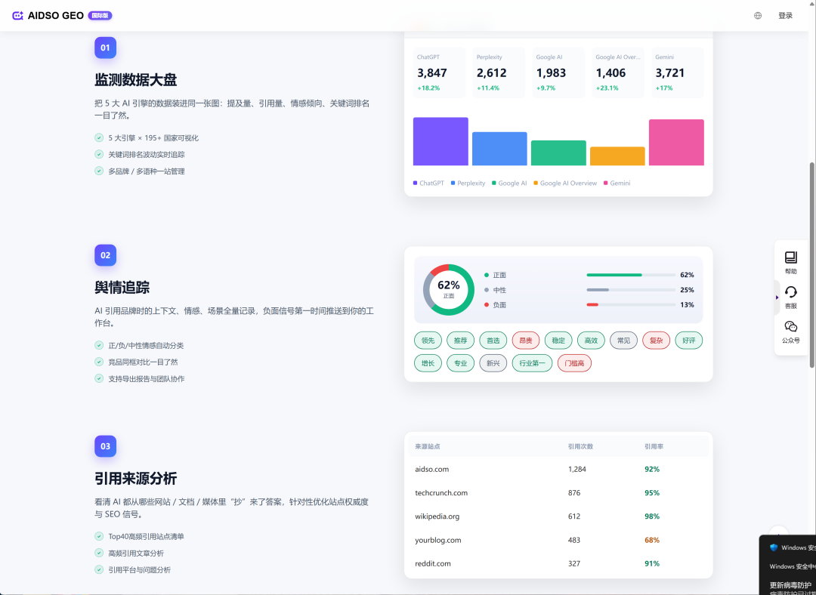Image resolution: width=816 pixels, height=595 pixels.
Task: Collapse the side panel arrow handle
Action: (x=777, y=297)
